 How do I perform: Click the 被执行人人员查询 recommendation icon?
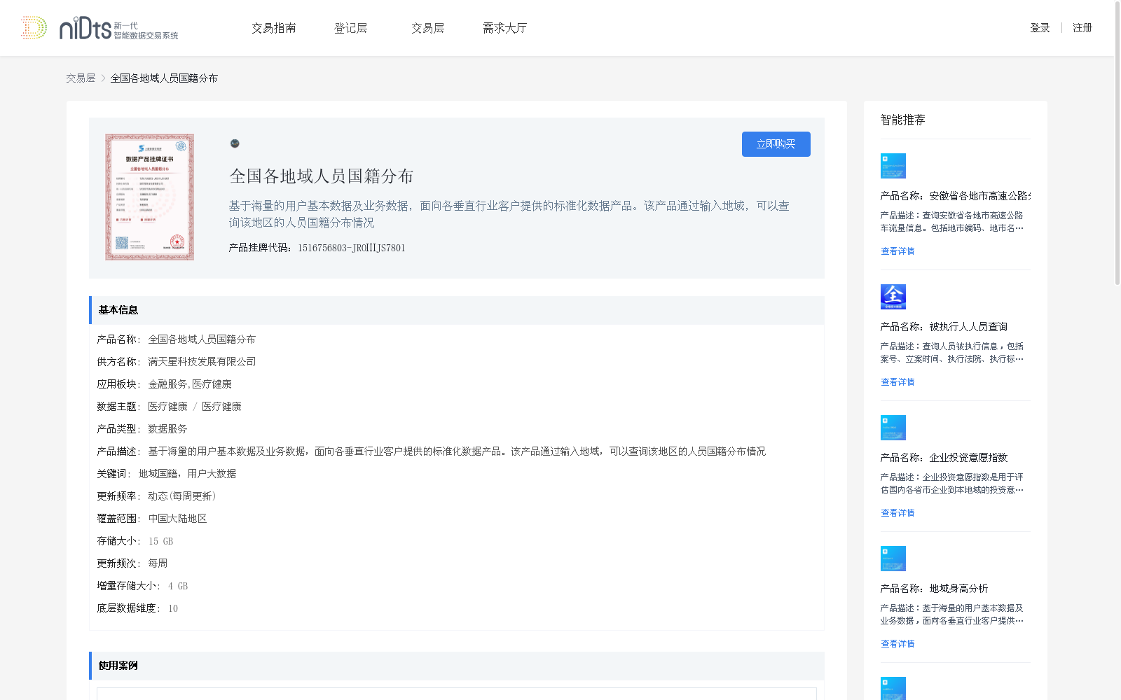pos(893,297)
